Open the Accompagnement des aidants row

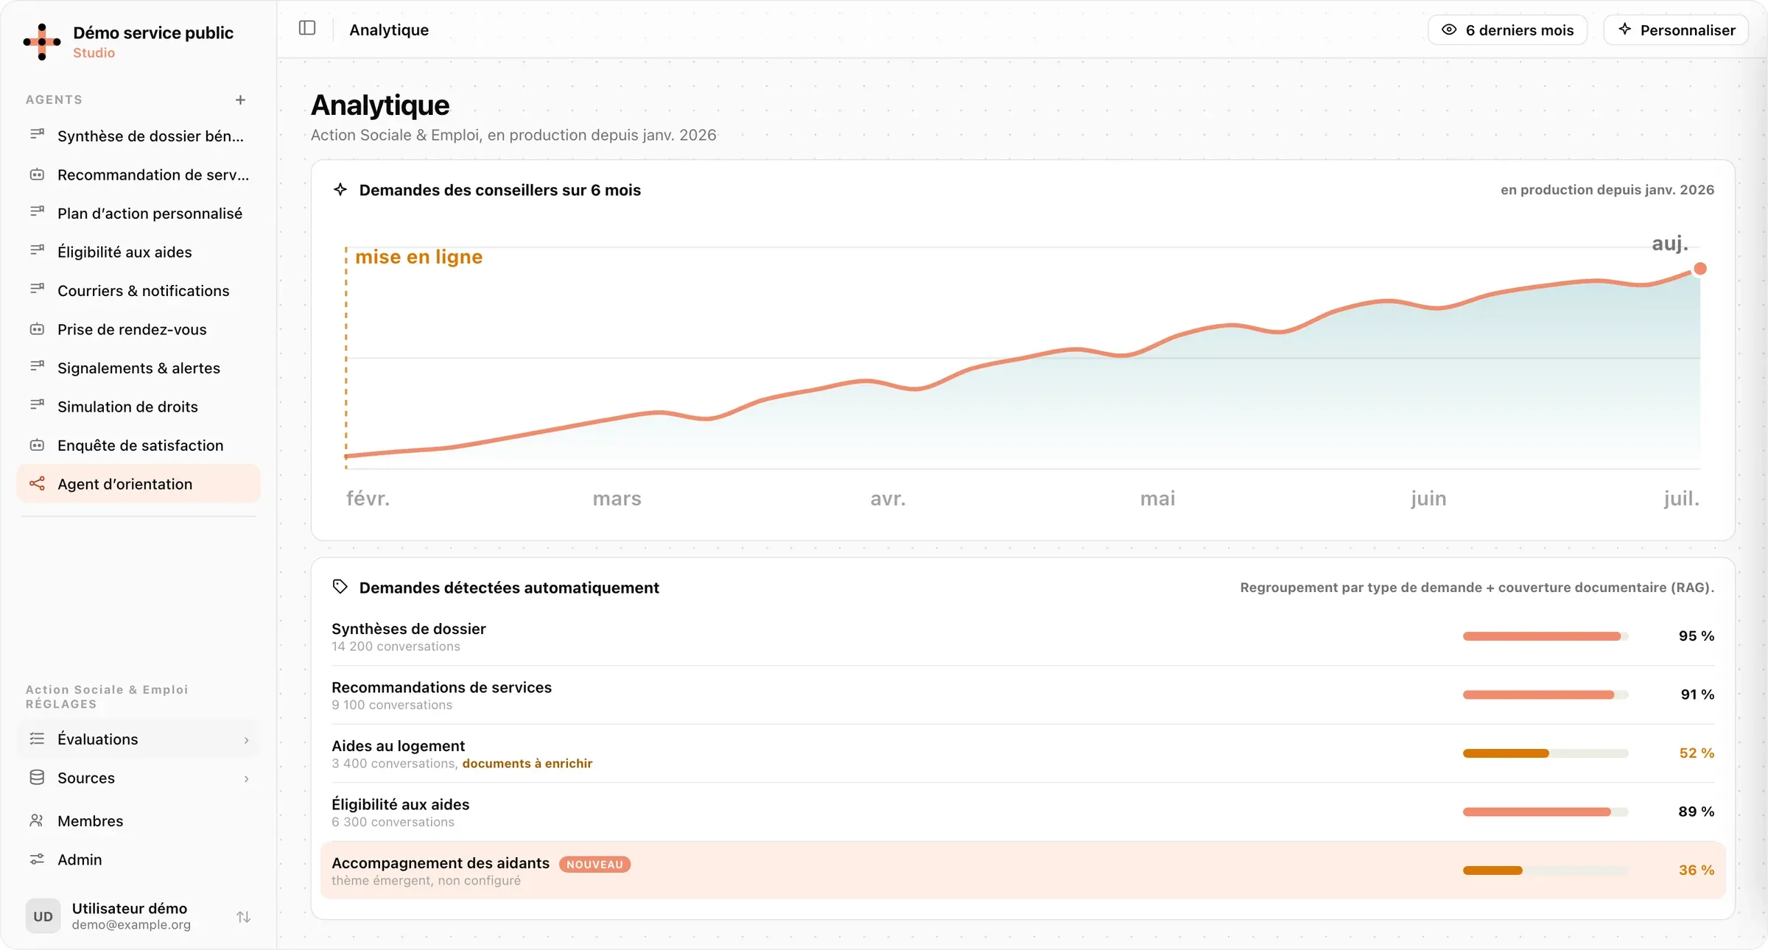(1022, 870)
